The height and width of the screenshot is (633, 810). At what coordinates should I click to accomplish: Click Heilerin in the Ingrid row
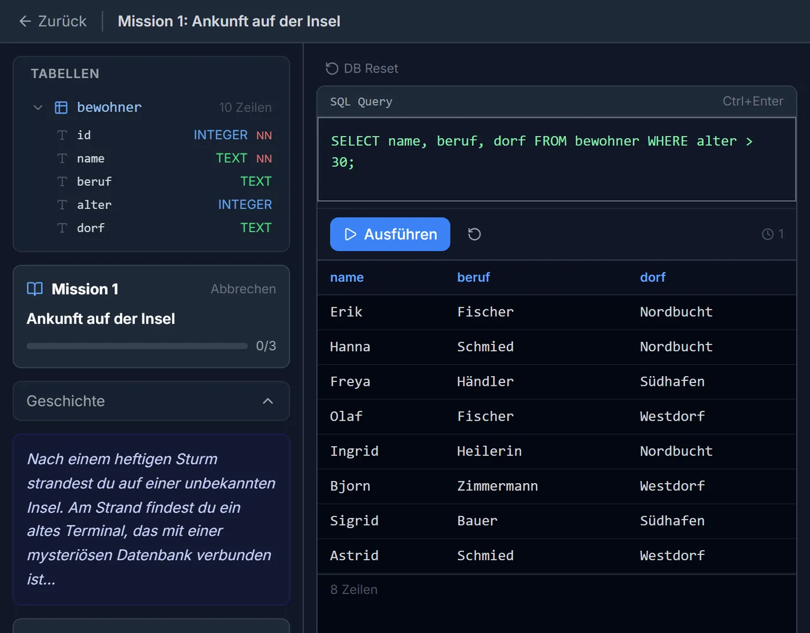click(489, 451)
